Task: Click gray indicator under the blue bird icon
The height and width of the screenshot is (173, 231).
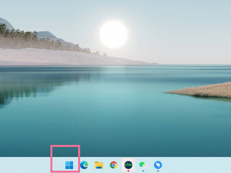Action: [x=158, y=171]
